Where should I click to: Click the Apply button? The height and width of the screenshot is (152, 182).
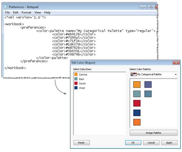[x=169, y=143]
